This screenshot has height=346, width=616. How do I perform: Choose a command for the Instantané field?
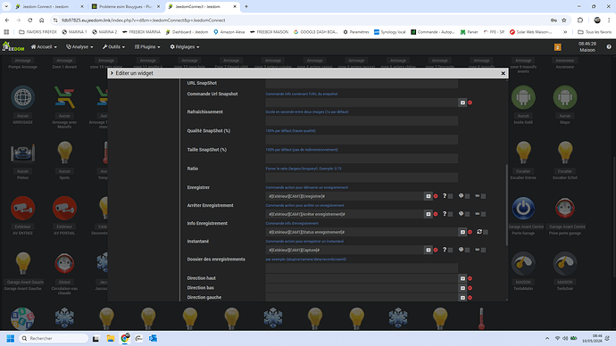click(429, 250)
